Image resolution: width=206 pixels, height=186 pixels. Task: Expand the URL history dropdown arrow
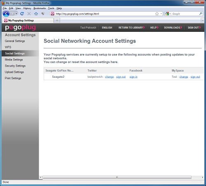coord(161,14)
